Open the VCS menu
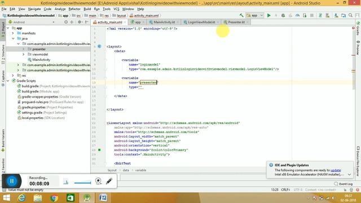Image resolution: width=361 pixels, height=203 pixels. pos(116,9)
